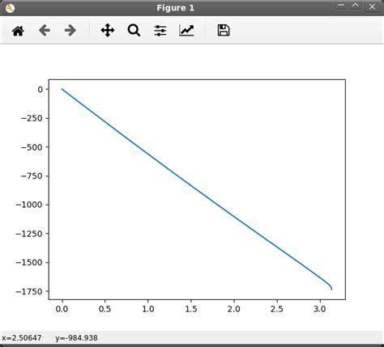The image size is (384, 347).
Task: Click the x-axis tick label '1.0'
Action: [x=148, y=309]
